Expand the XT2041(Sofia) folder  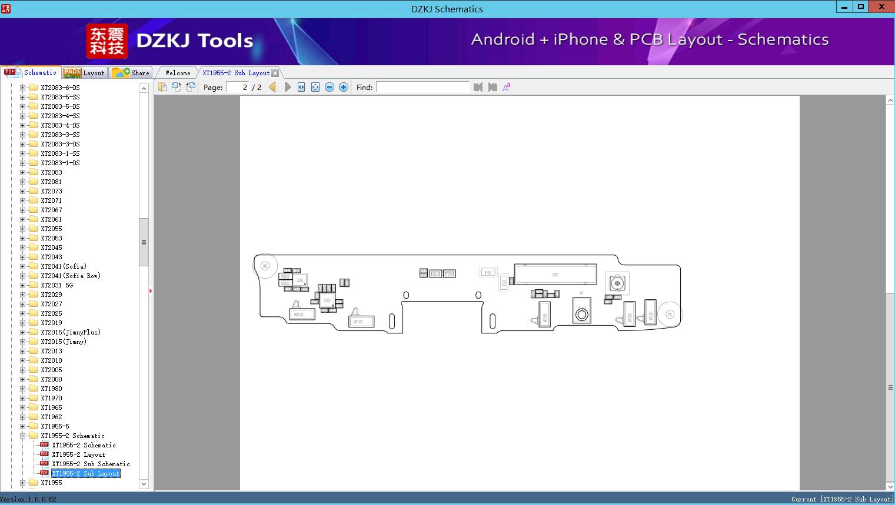tap(23, 266)
